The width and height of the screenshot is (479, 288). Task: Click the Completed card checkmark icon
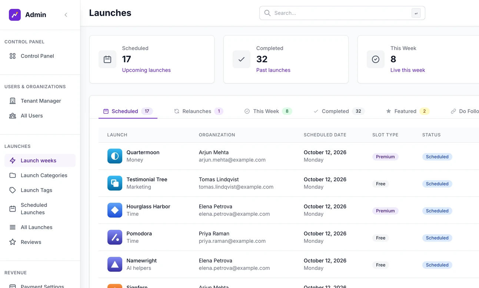[242, 59]
